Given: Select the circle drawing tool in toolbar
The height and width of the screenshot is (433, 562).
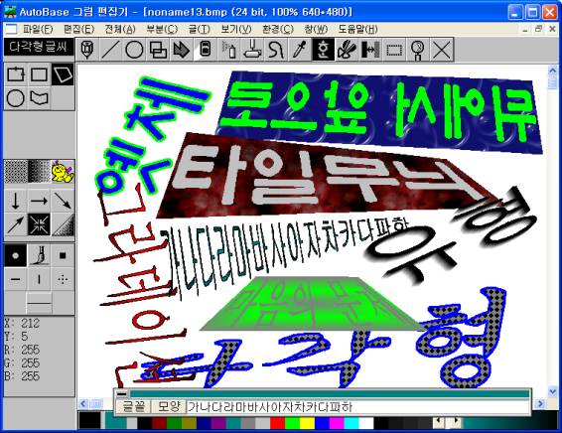Looking at the screenshot, I should (x=134, y=50).
